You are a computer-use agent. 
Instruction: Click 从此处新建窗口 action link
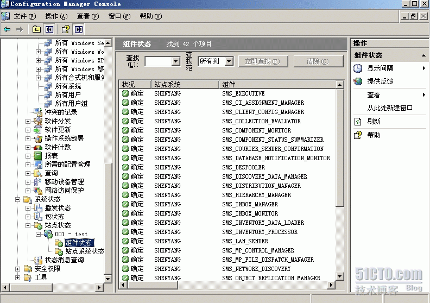[x=390, y=108]
